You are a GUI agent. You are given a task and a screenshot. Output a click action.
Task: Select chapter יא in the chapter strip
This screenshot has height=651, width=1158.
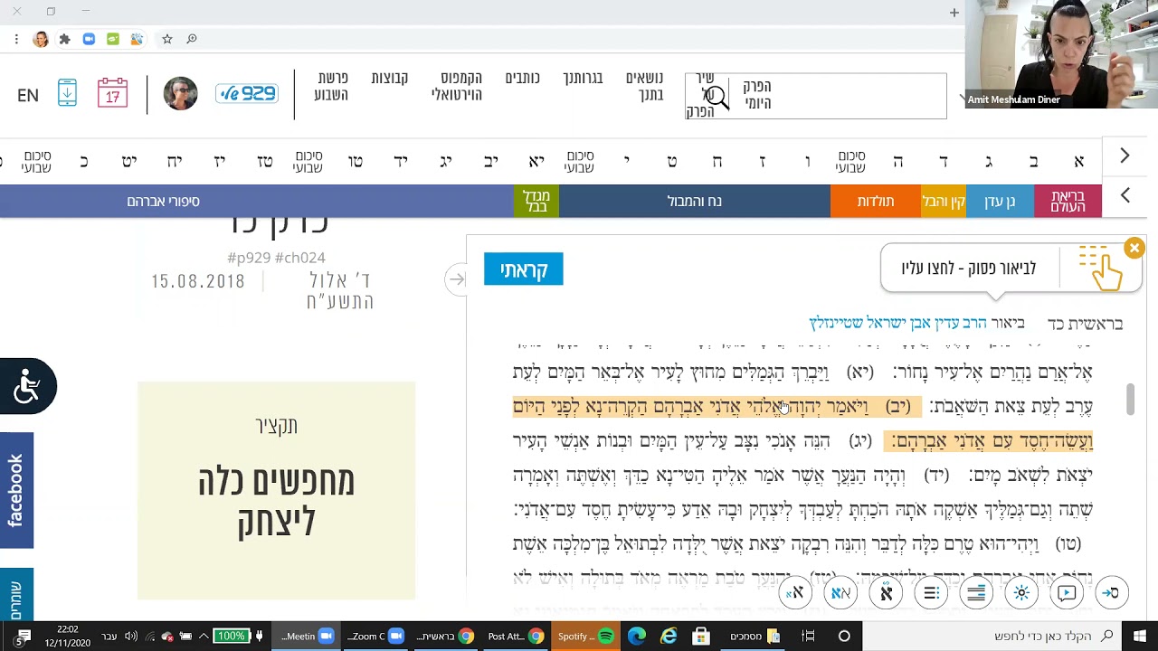[536, 161]
